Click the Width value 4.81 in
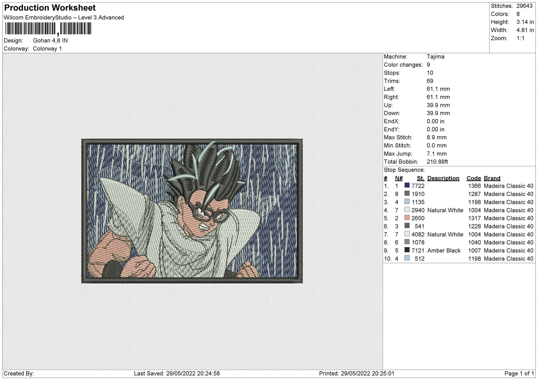 tap(525, 30)
